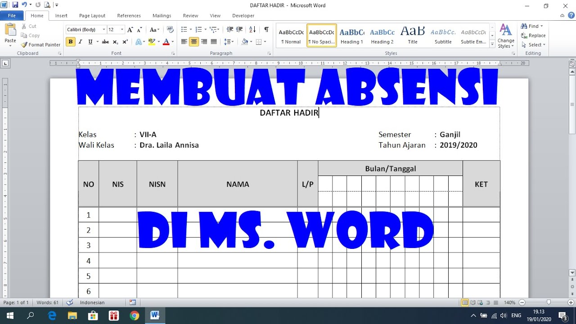Move the zoom slider handle
The image size is (576, 324).
(x=549, y=302)
